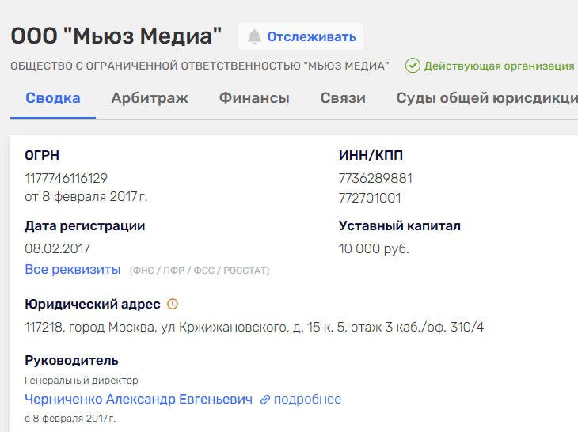
Task: Open the Все реквизиты link
Action: (x=73, y=270)
